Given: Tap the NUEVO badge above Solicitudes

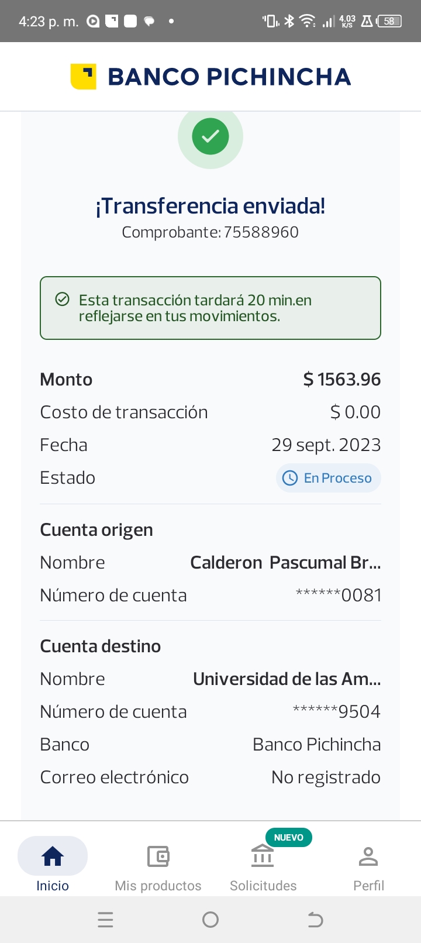Looking at the screenshot, I should click(x=289, y=837).
